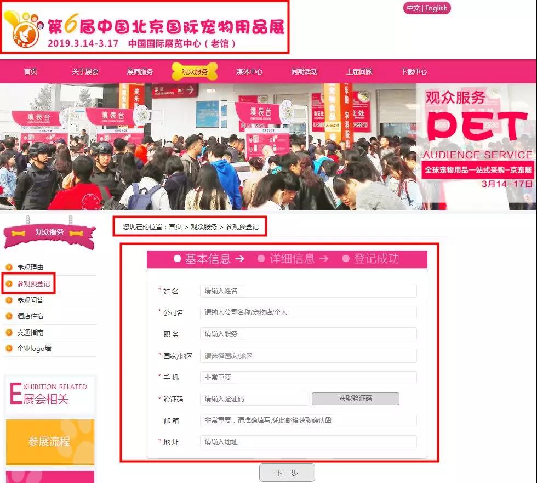Image resolution: width=537 pixels, height=483 pixels.
Task: Click orange bullet icon beside 参观理由
Action: click(x=9, y=268)
